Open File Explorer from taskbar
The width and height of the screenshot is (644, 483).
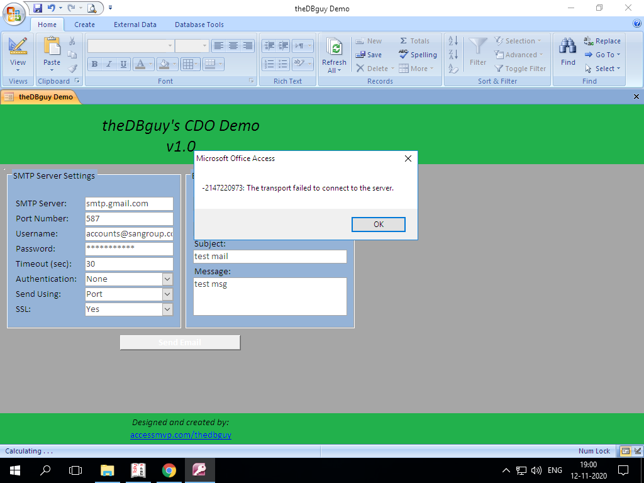click(107, 470)
